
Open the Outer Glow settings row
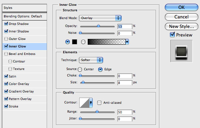(25, 39)
